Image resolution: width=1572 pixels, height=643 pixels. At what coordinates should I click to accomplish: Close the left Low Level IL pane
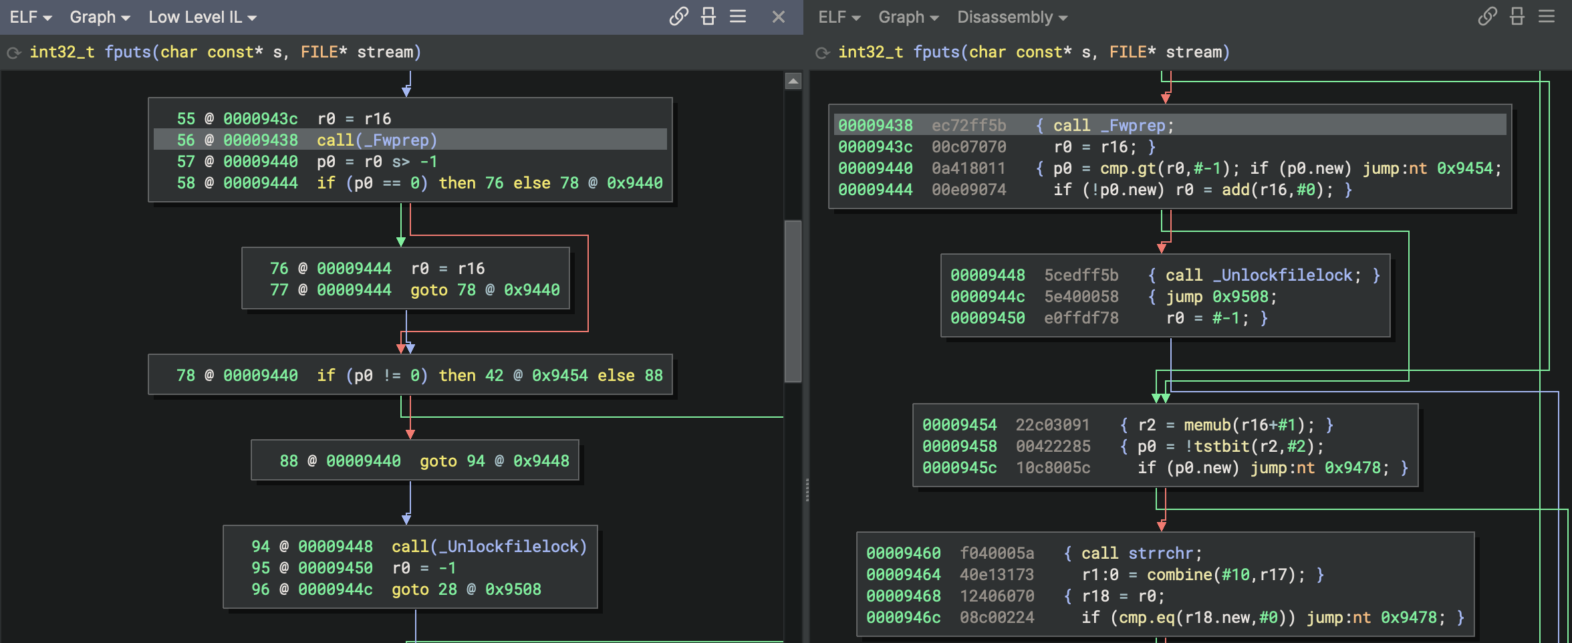coord(779,17)
